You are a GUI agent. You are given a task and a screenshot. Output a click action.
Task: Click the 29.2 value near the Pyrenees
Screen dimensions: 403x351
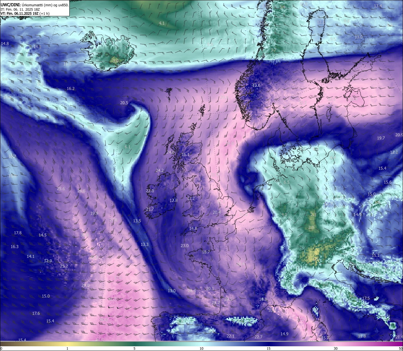point(216,303)
